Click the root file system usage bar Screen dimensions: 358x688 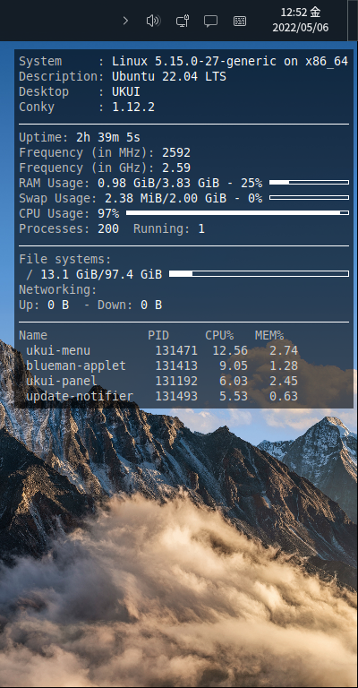259,274
